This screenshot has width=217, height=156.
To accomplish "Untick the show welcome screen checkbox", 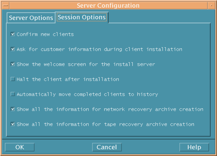I will click(13, 64).
